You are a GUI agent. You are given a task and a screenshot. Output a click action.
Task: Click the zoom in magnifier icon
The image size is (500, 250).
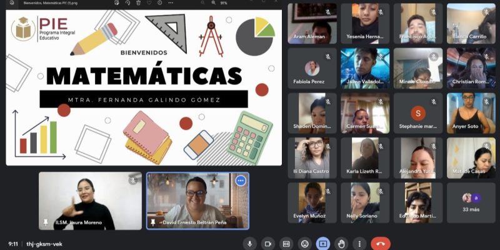(x=212, y=3)
